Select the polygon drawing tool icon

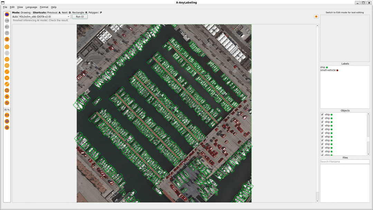coord(7,47)
